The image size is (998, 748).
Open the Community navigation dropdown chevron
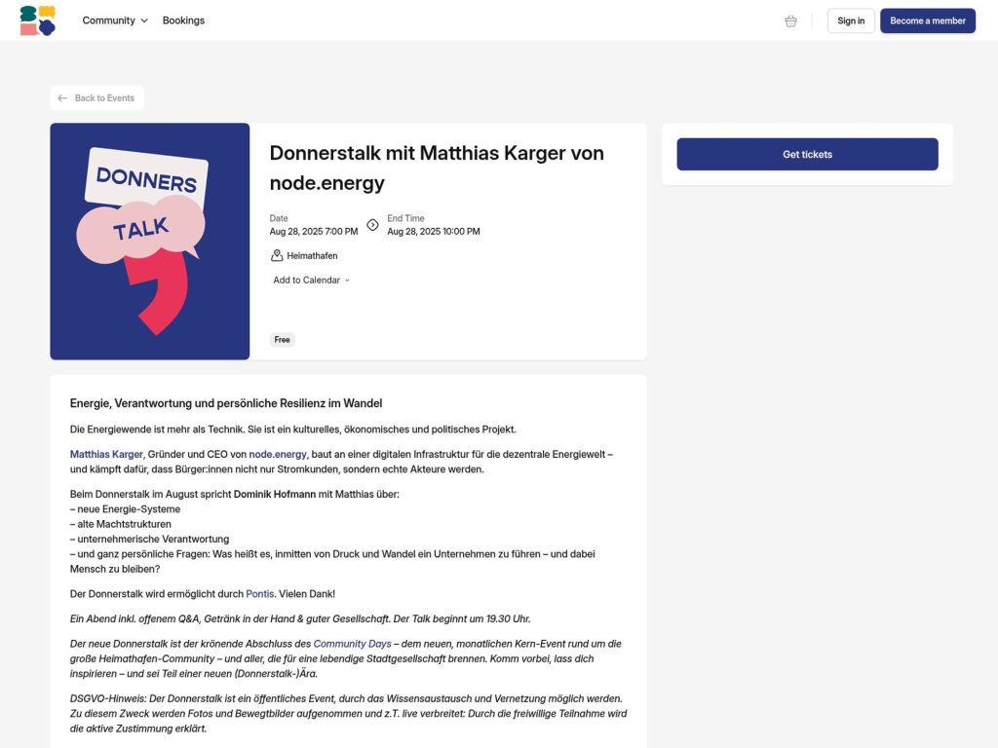(x=143, y=20)
